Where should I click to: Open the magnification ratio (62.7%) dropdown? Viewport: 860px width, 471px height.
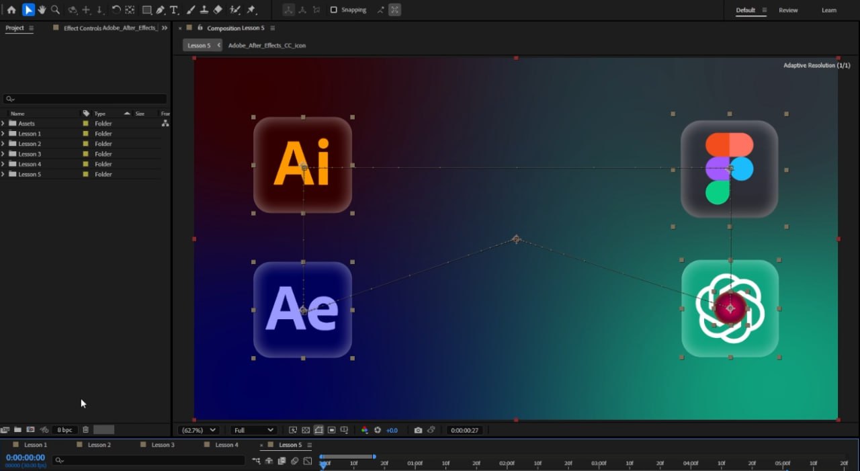198,430
